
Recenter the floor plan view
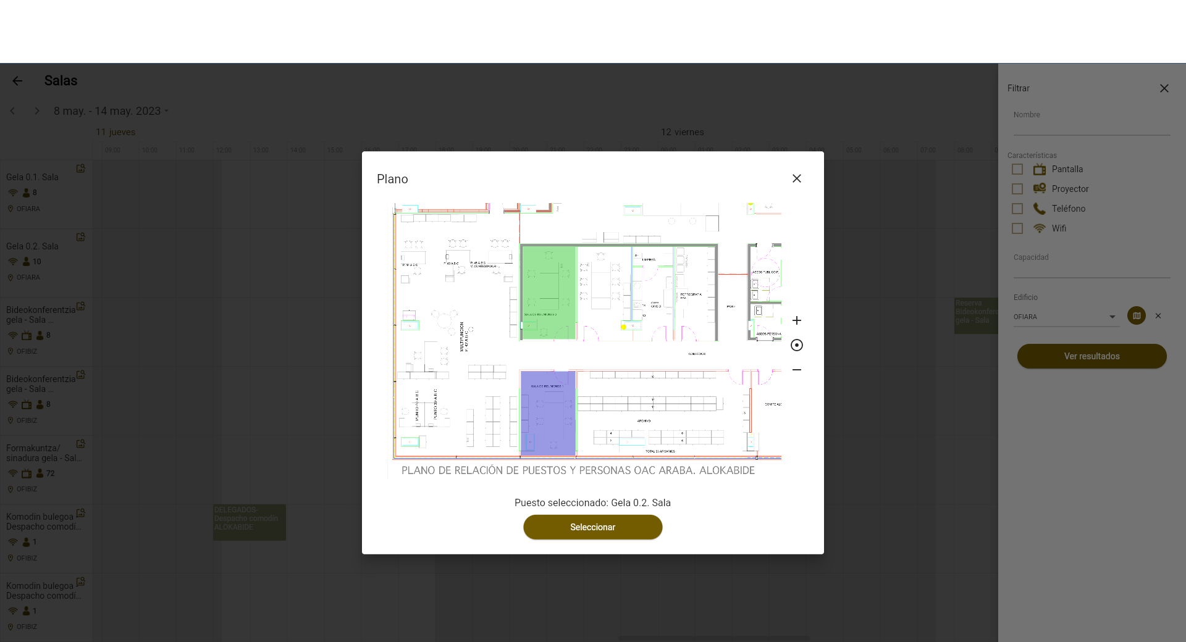coord(797,345)
